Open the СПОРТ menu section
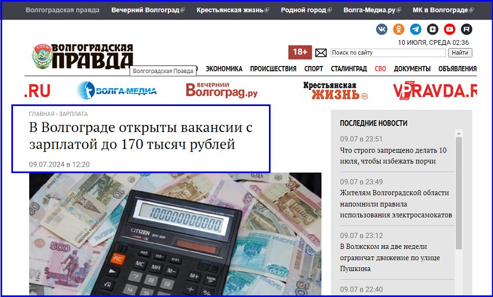Viewport: 493px width, 297px height. click(313, 69)
